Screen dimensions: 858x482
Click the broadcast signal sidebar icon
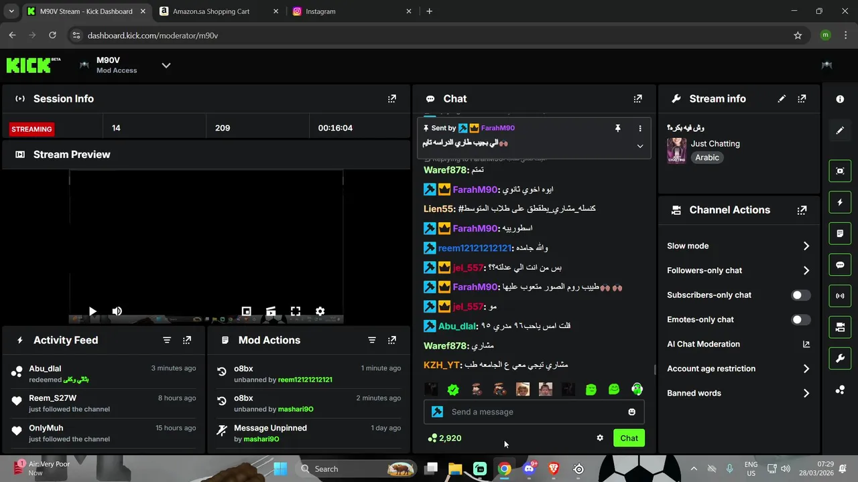point(840,296)
